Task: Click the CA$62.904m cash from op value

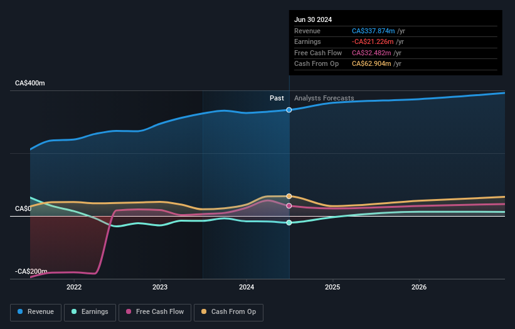Action: pyautogui.click(x=371, y=64)
